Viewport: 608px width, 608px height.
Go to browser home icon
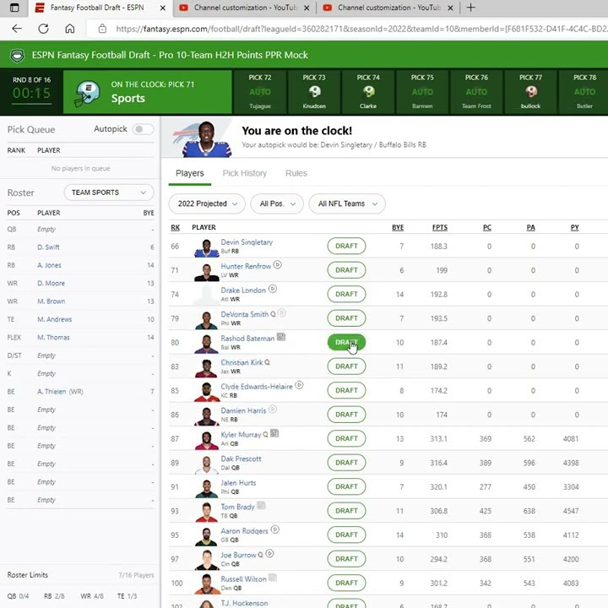pos(70,29)
